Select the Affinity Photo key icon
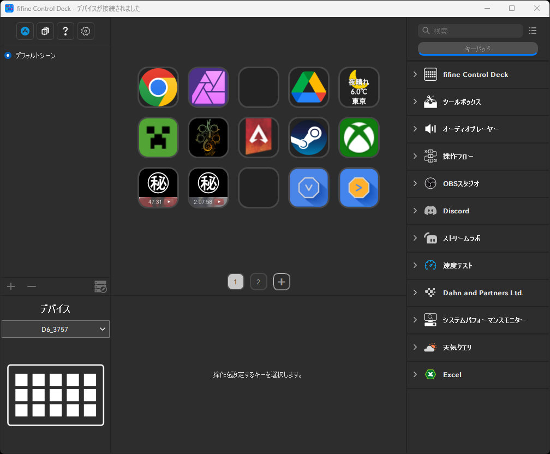This screenshot has height=454, width=550. tap(208, 87)
